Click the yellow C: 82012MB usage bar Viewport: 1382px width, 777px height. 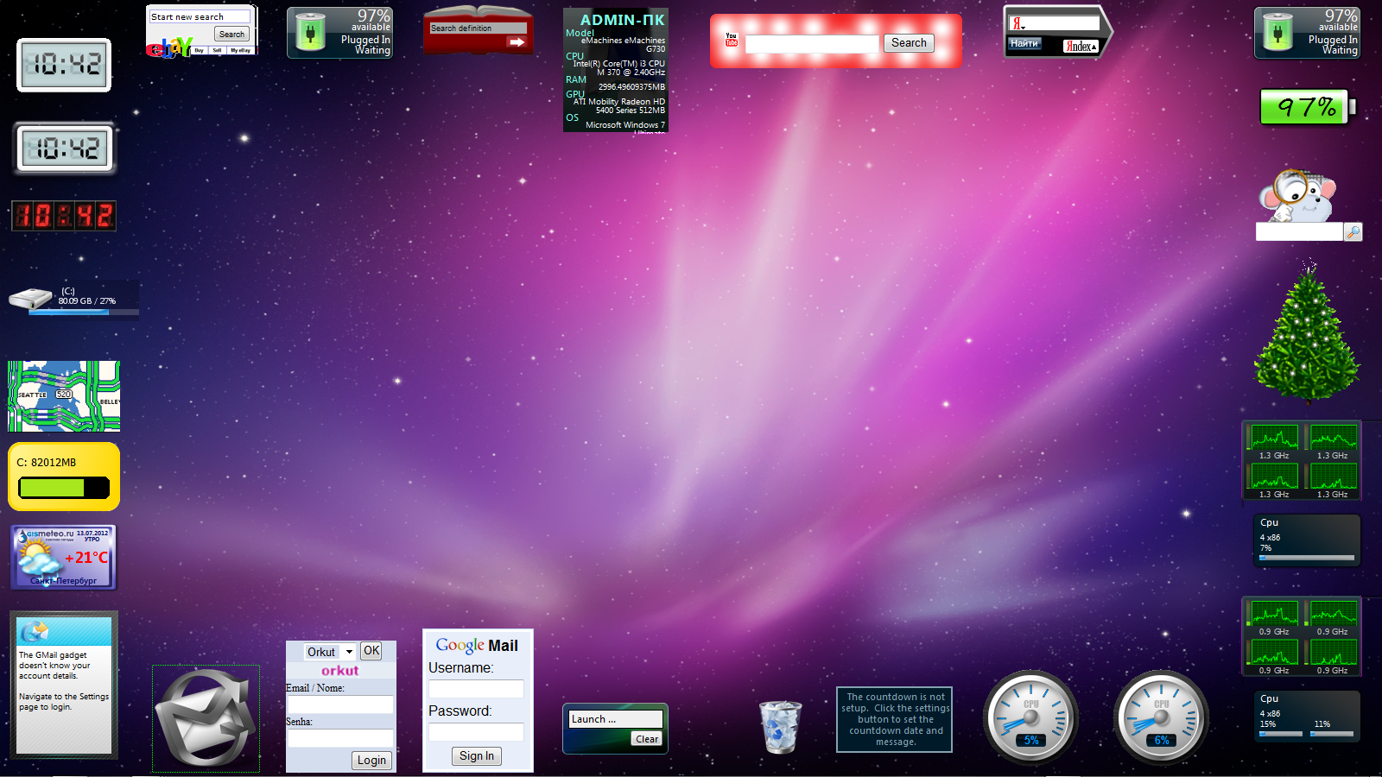coord(64,488)
